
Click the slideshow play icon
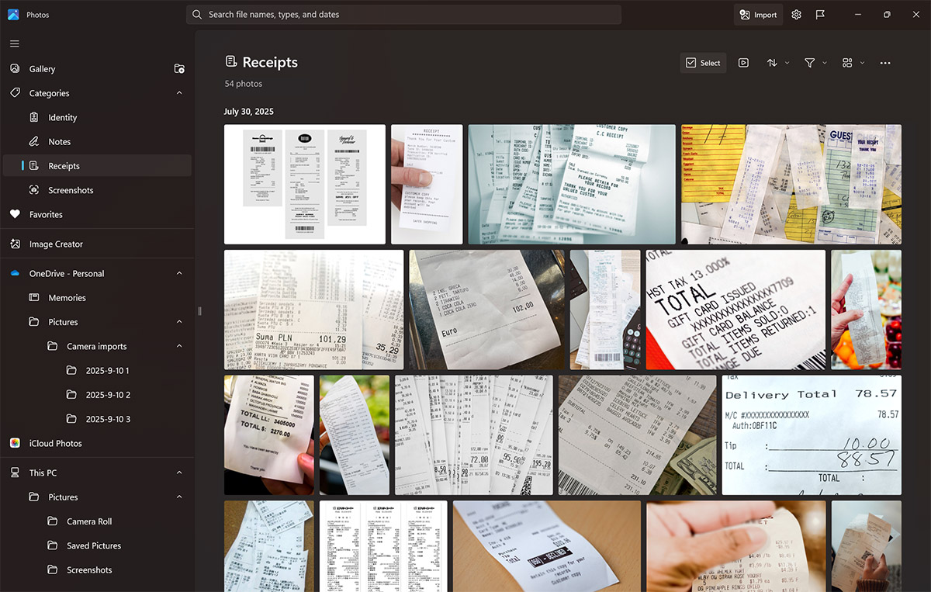click(x=743, y=63)
